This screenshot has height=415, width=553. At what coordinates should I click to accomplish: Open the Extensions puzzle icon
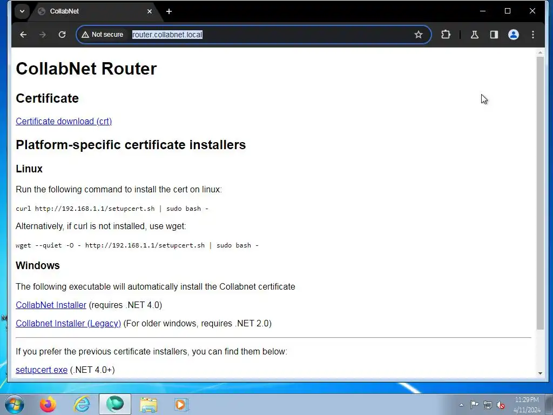[446, 35]
